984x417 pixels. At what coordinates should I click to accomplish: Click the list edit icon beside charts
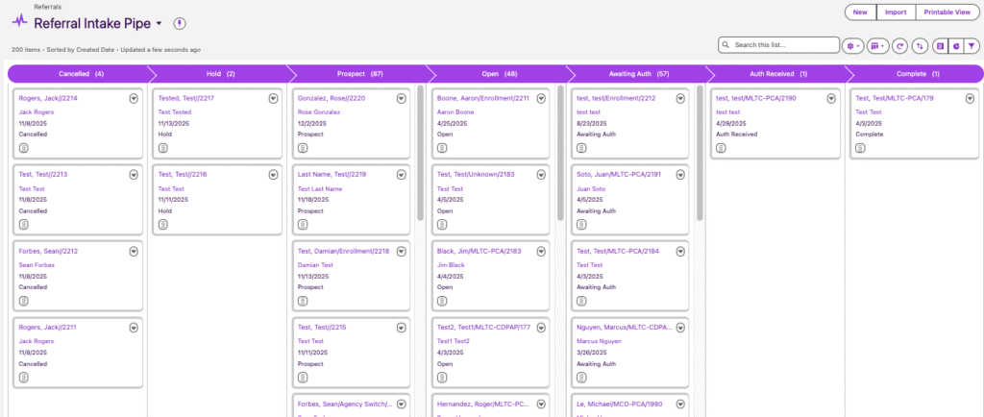click(941, 45)
